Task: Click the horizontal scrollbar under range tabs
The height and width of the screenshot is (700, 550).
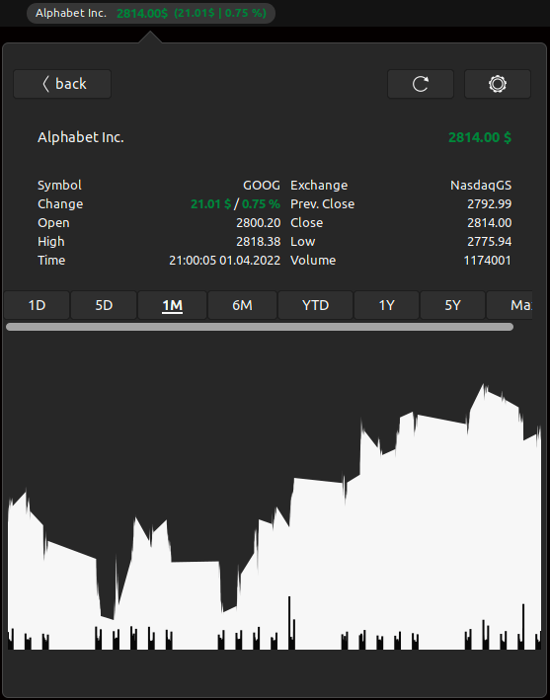Action: click(x=260, y=327)
